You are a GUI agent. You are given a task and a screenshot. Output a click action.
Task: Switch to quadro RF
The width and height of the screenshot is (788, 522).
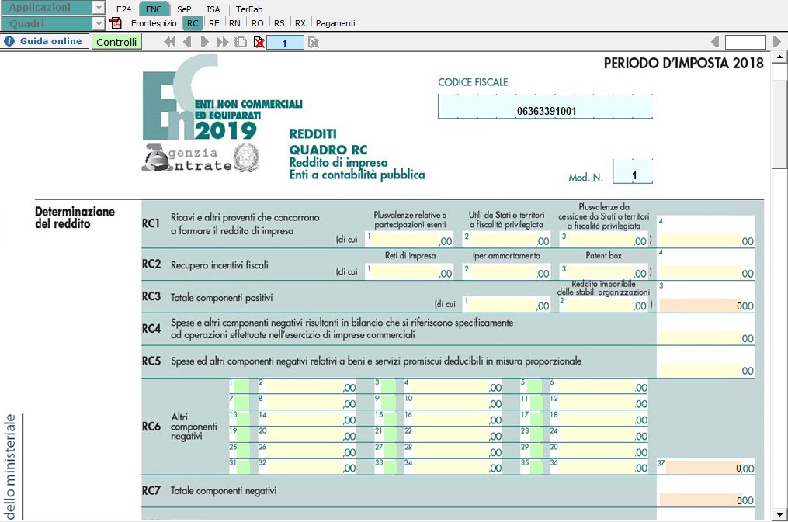point(214,23)
